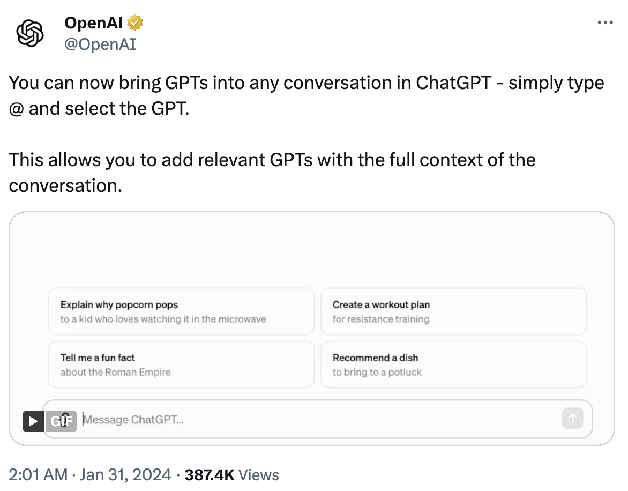Click the GIF badge label
The width and height of the screenshot is (628, 491).
[61, 421]
